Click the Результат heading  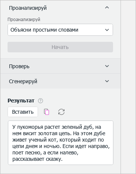pos(21,101)
